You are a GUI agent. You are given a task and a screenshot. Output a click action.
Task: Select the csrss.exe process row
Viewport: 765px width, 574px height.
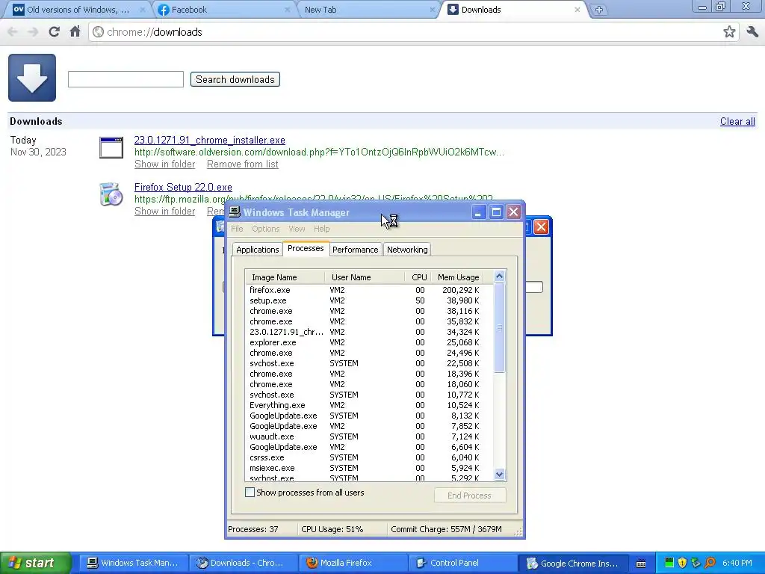click(365, 457)
